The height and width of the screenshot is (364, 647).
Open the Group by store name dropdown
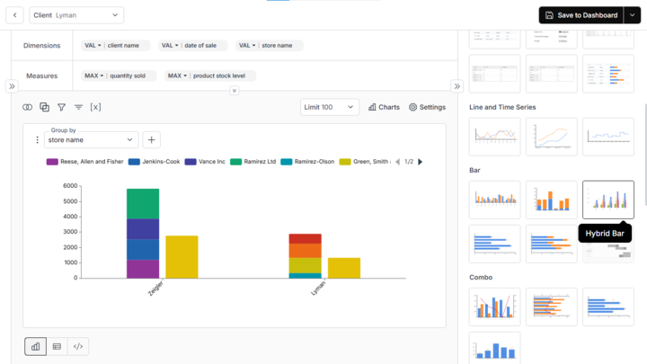[91, 140]
